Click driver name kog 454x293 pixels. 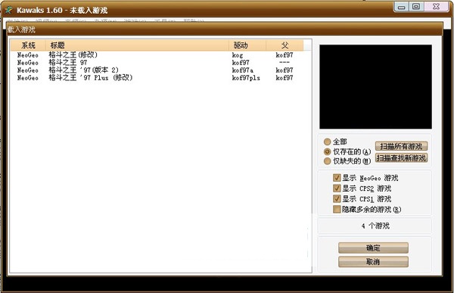pos(238,55)
